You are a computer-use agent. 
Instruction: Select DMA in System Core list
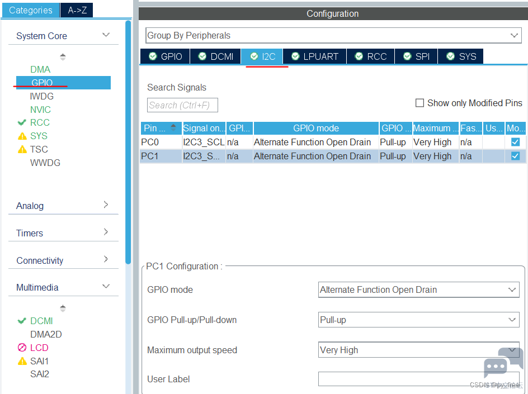[x=40, y=69]
